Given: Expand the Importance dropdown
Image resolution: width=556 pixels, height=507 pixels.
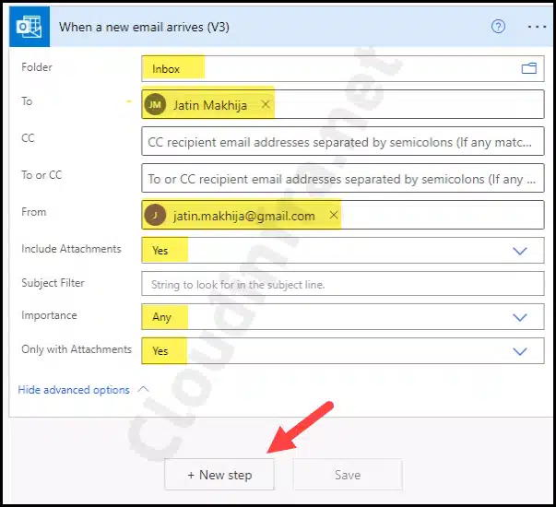Looking at the screenshot, I should tap(519, 317).
